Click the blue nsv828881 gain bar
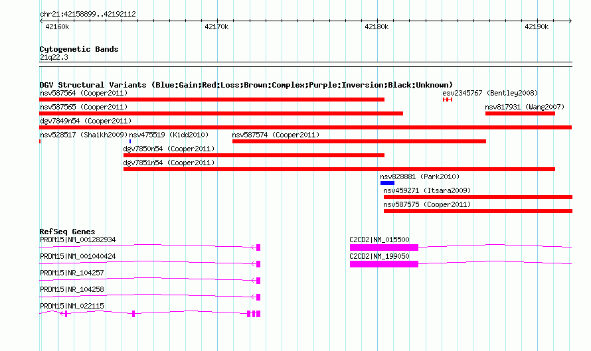Screen dimensions: 591x351 [x=387, y=183]
